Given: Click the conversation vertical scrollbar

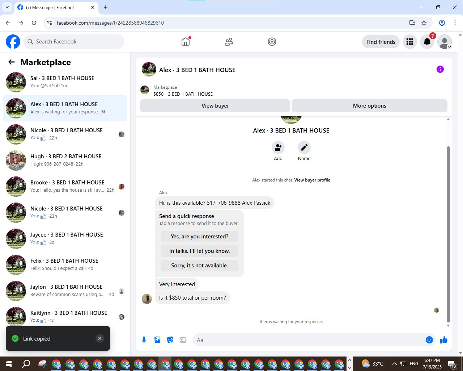Looking at the screenshot, I should 449,234.
